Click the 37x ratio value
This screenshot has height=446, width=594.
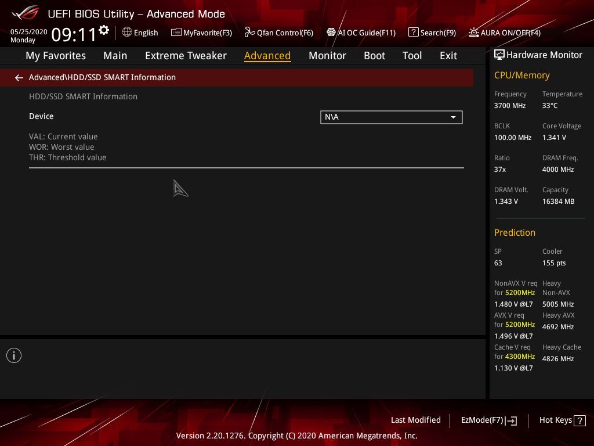coord(499,170)
